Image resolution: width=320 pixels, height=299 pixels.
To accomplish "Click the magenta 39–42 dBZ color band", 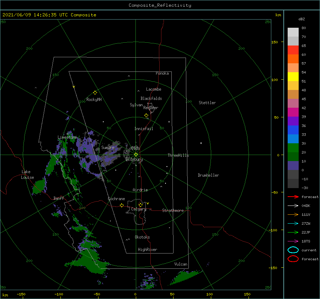I will [x=293, y=112].
